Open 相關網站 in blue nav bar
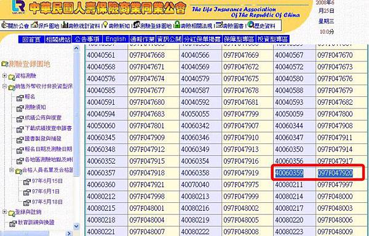 point(58,39)
